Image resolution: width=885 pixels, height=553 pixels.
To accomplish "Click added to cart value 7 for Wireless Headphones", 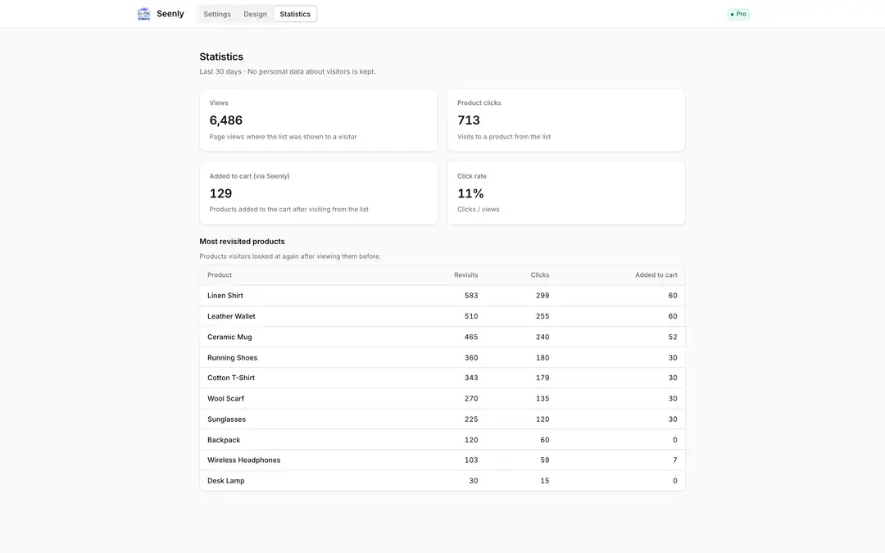I will click(x=675, y=460).
